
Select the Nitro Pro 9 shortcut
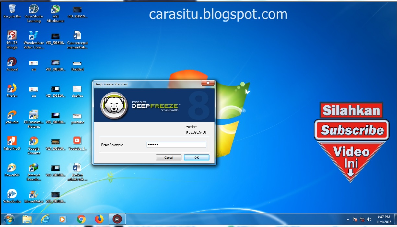coord(12,144)
